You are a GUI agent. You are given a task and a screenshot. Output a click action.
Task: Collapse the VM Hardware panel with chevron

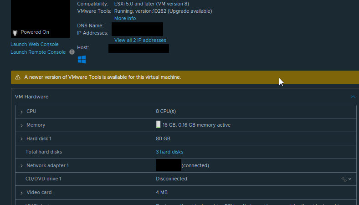click(x=353, y=97)
